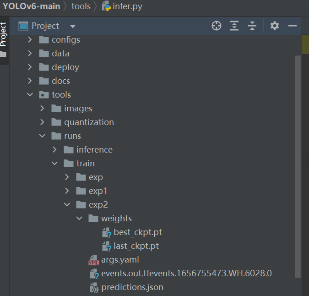Select events.out.tfevents file name
The width and height of the screenshot is (309, 296).
[x=186, y=274]
